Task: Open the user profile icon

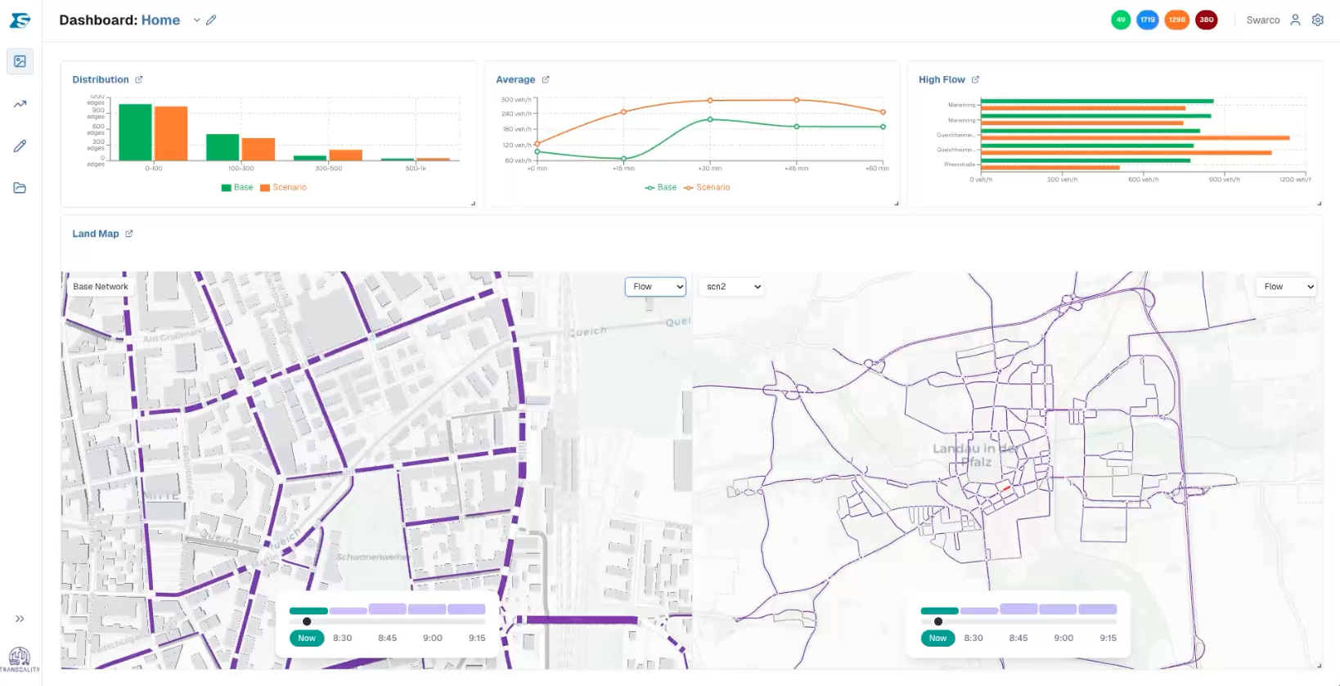Action: tap(1295, 20)
